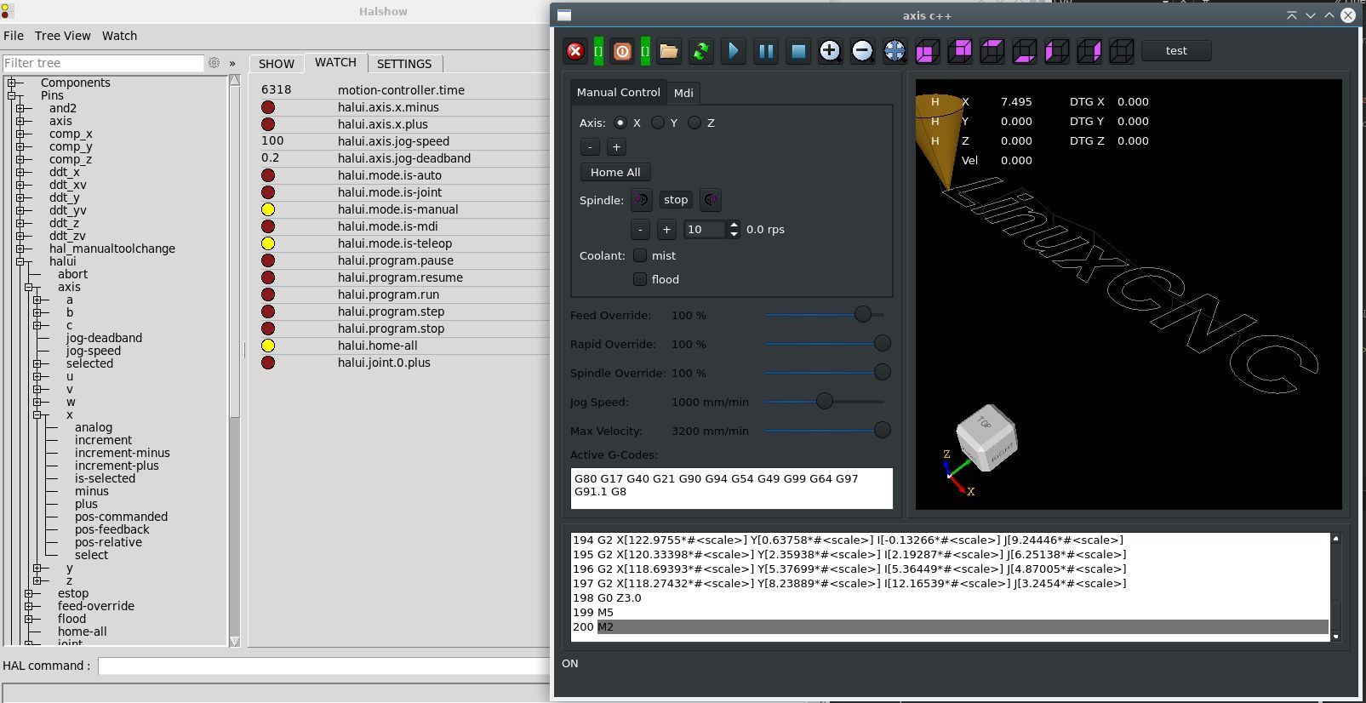
Task: Click the gear icon beside Filter tree
Action: pyautogui.click(x=214, y=63)
